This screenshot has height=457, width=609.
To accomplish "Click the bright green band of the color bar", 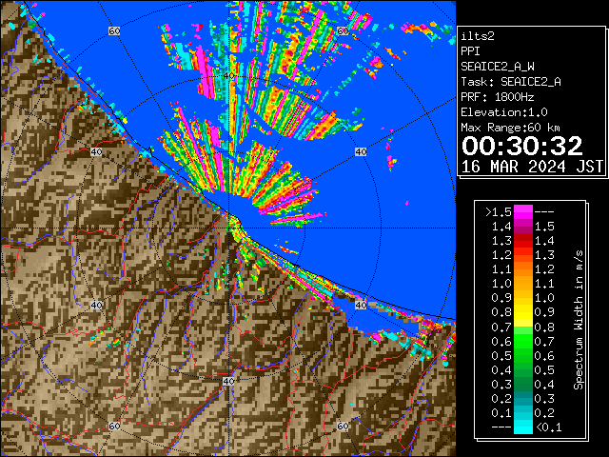I will tap(523, 341).
